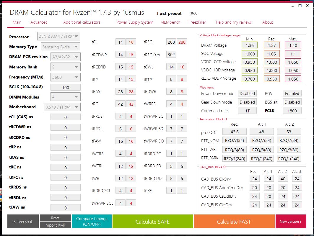Image resolution: width=314 pixels, height=236 pixels.
Task: Click the tRP ns input field
Action: pos(66,147)
